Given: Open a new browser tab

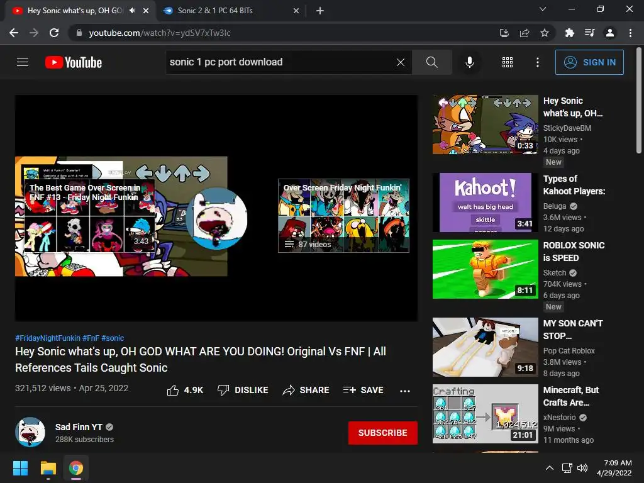Looking at the screenshot, I should 320,11.
